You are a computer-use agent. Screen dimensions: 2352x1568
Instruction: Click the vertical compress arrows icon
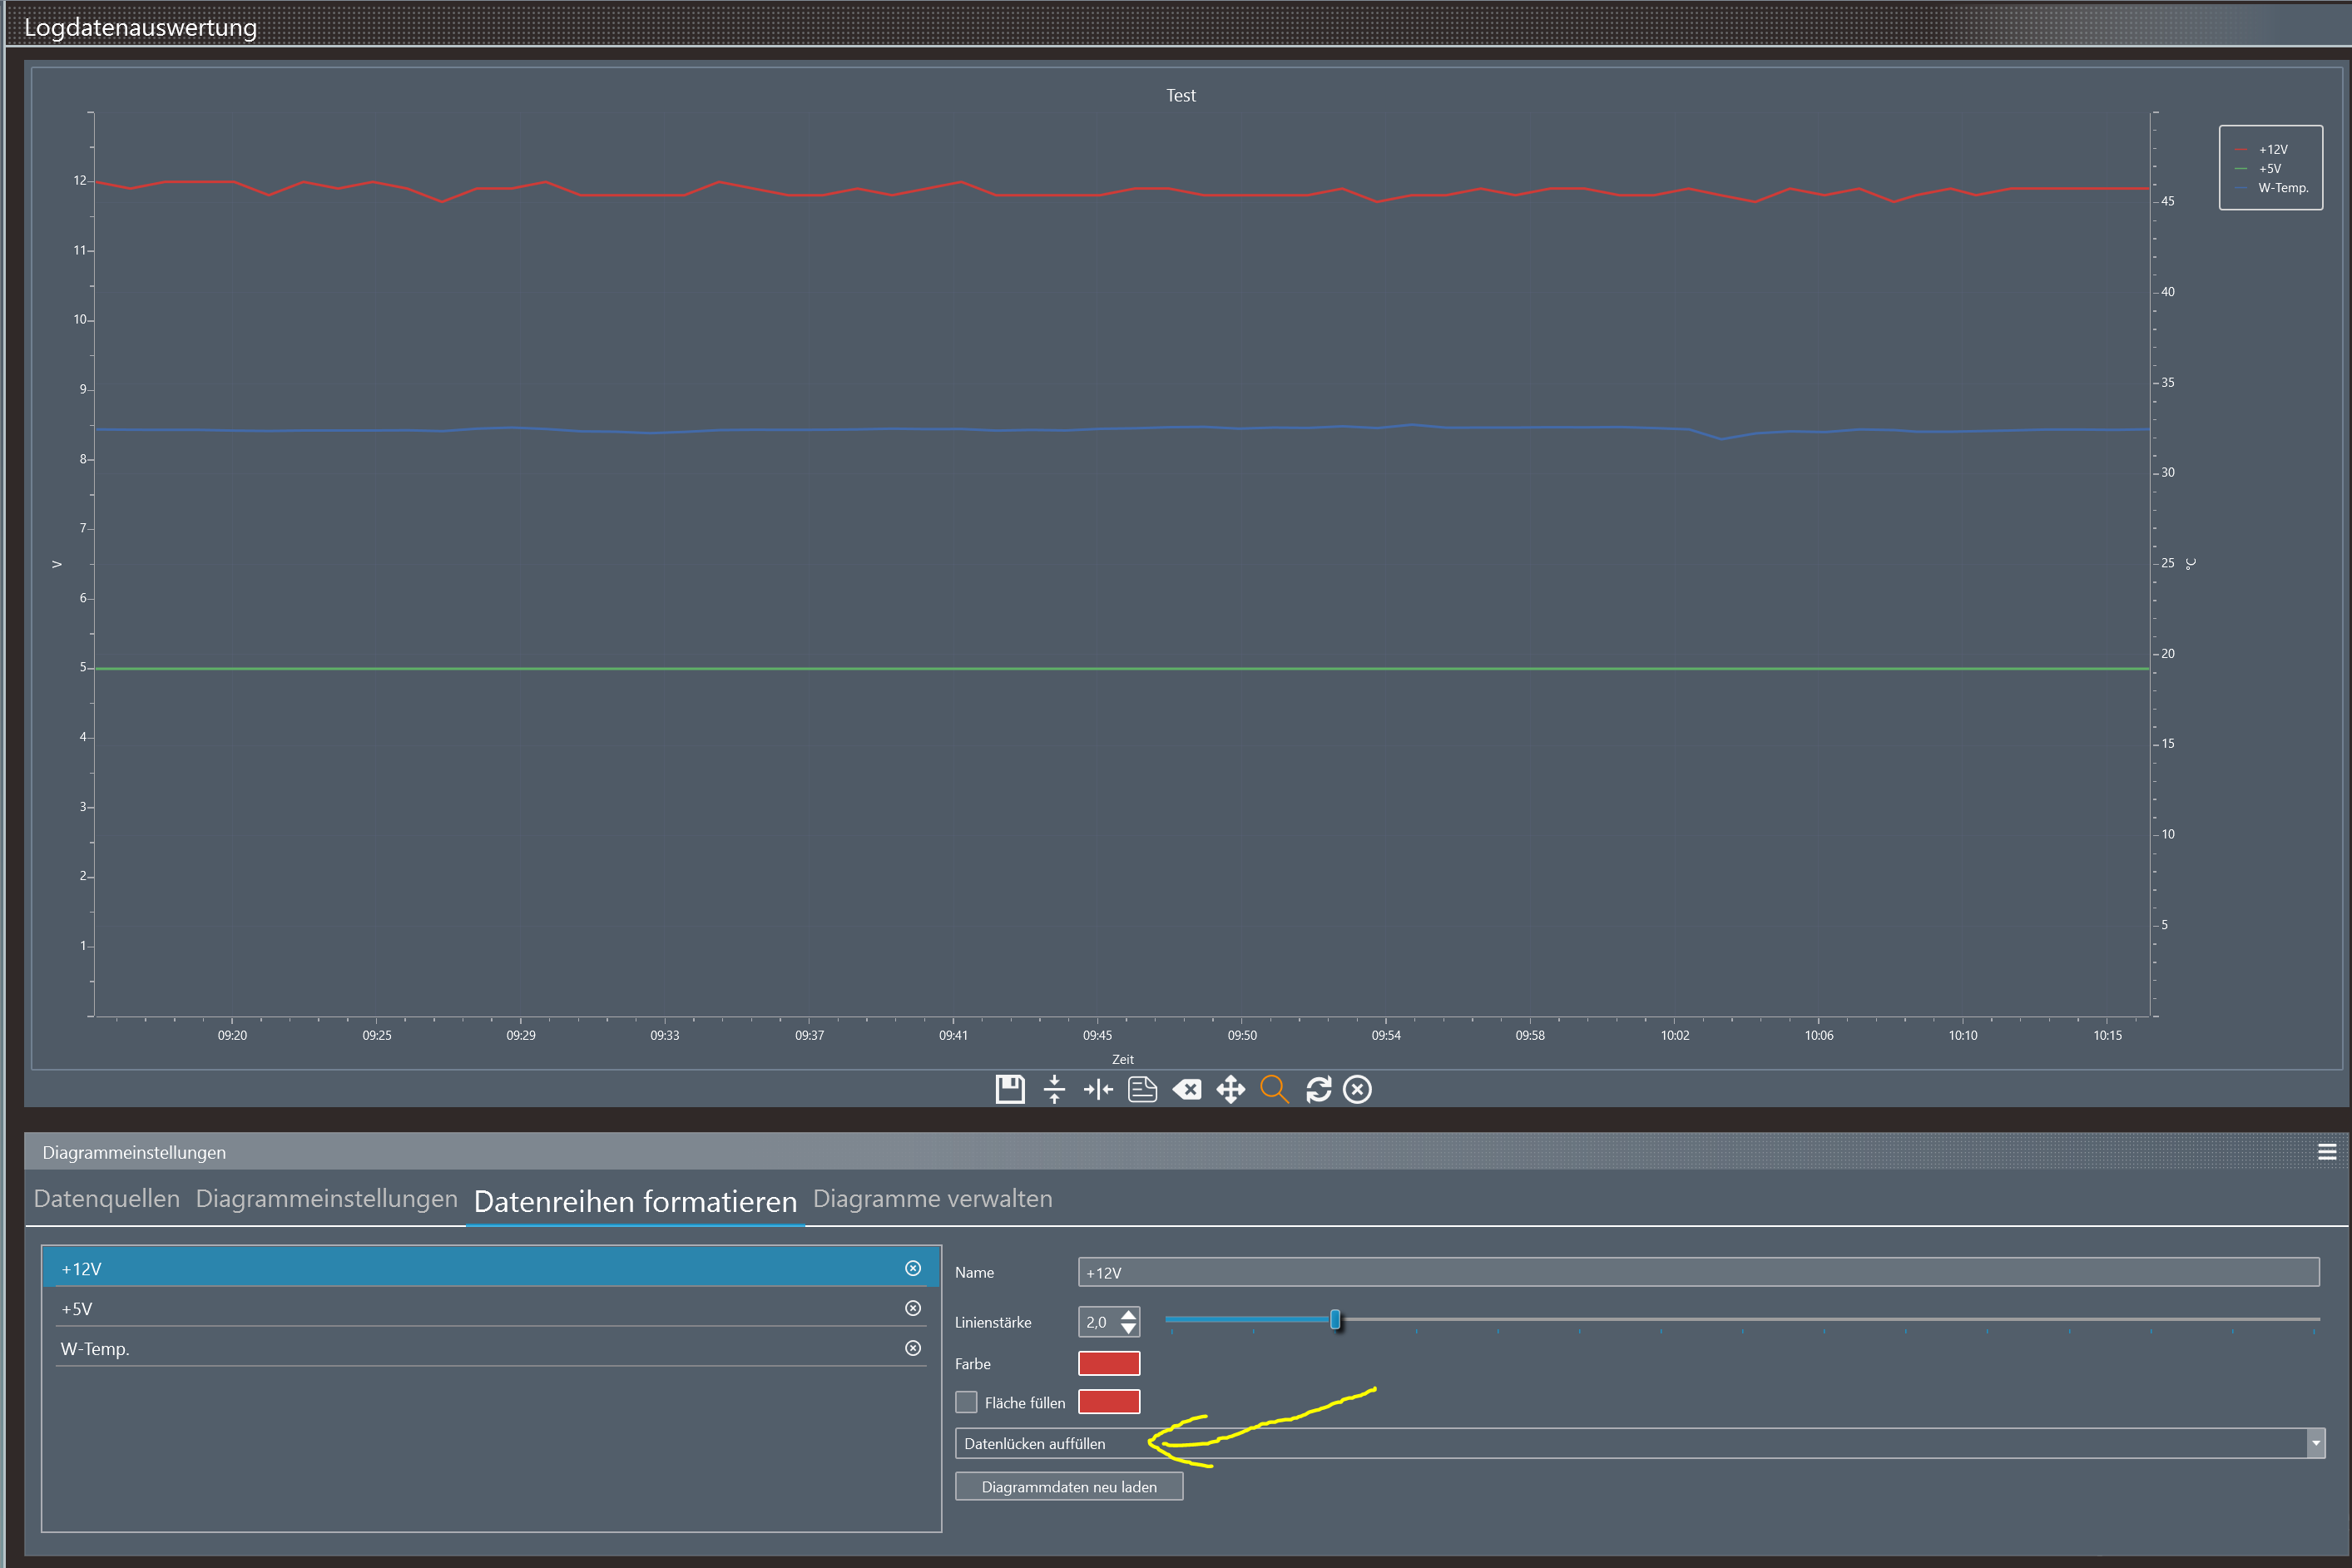click(1054, 1089)
